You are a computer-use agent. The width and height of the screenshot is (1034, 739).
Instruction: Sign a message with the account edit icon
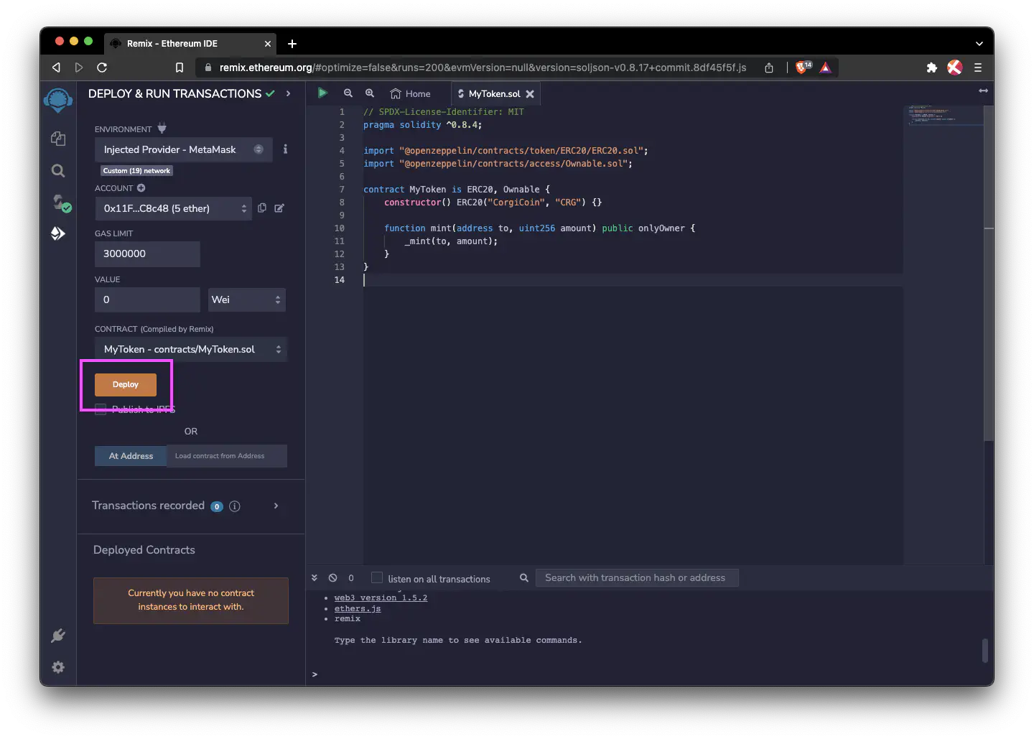pyautogui.click(x=279, y=208)
